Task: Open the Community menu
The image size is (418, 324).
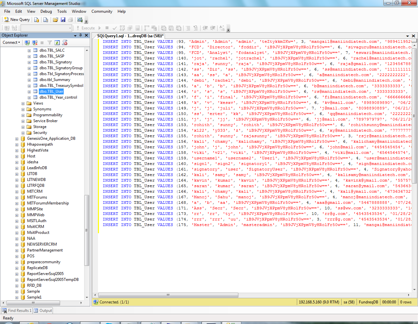Action: coord(102,11)
